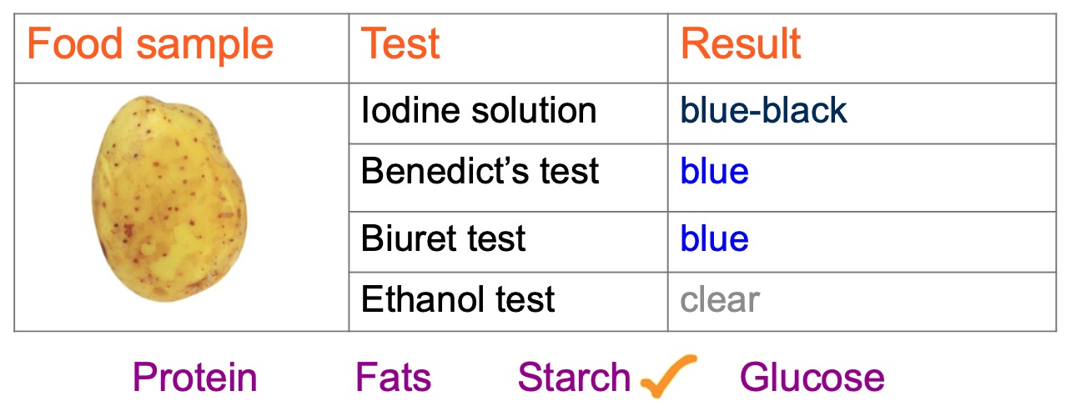Click the word "test" after Benedict's
This screenshot has height=411, width=1071.
click(x=567, y=171)
